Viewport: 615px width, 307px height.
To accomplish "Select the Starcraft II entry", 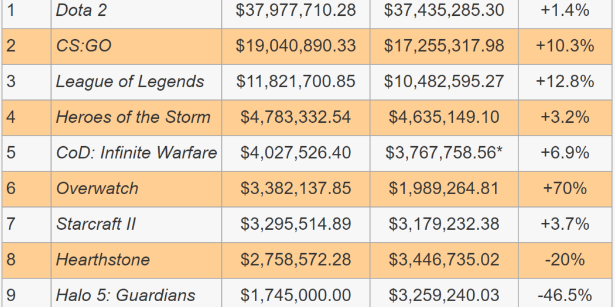I will click(x=96, y=224).
